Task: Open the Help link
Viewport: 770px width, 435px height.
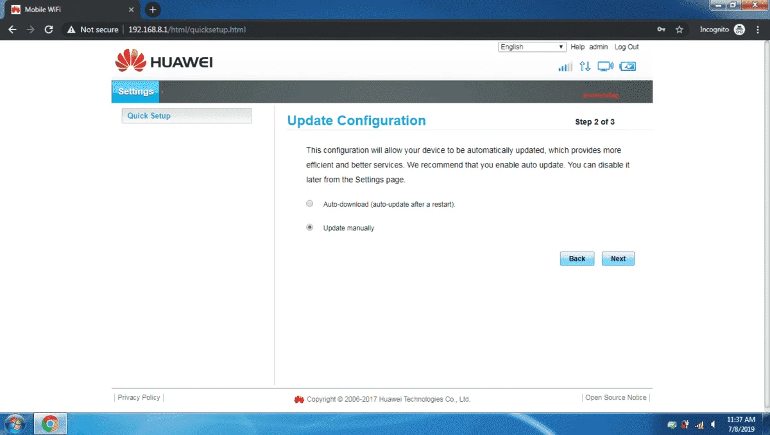Action: pos(577,47)
